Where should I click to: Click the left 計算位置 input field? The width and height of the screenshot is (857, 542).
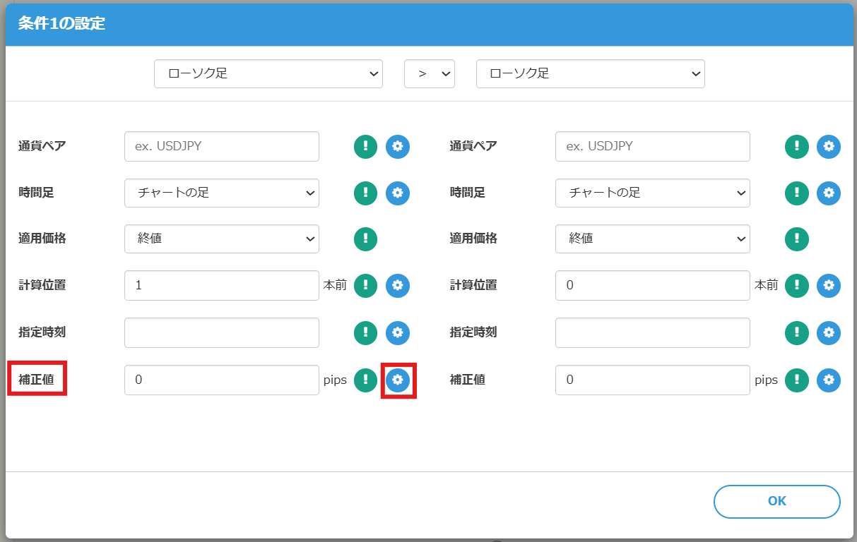tap(221, 285)
